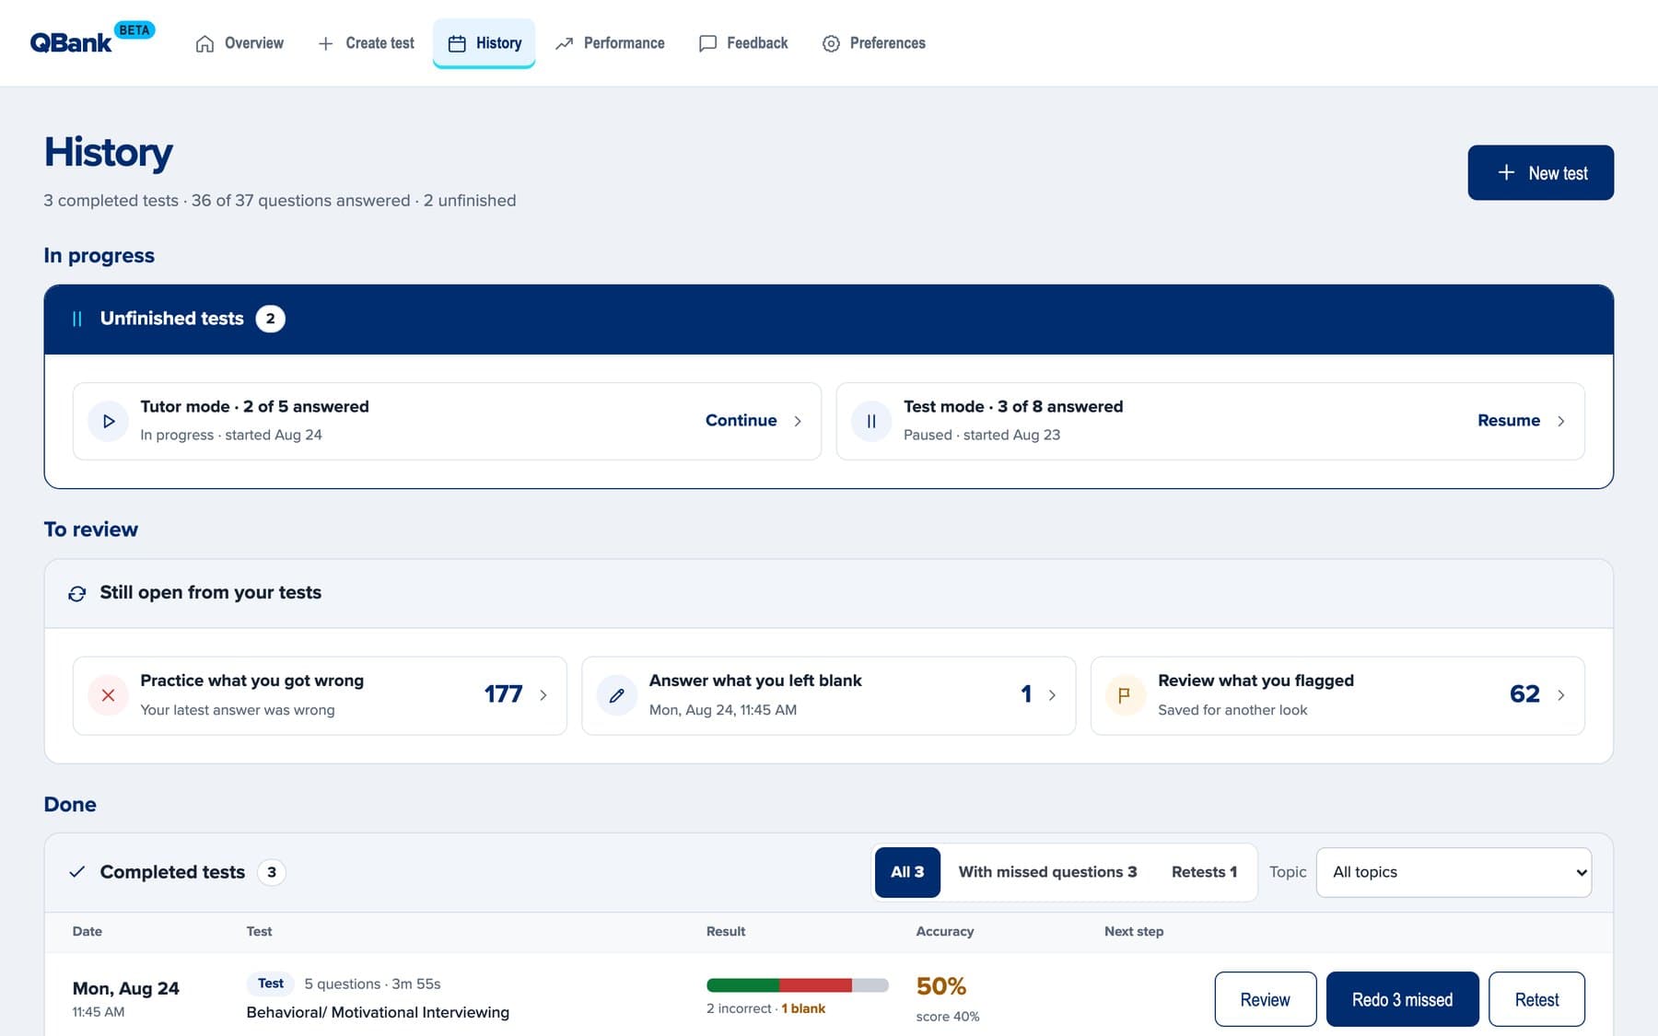The height and width of the screenshot is (1036, 1658).
Task: Click the BETA badge
Action: (x=134, y=30)
